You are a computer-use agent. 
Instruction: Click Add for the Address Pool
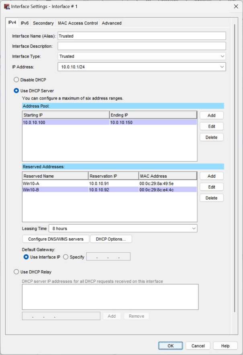coord(212,116)
